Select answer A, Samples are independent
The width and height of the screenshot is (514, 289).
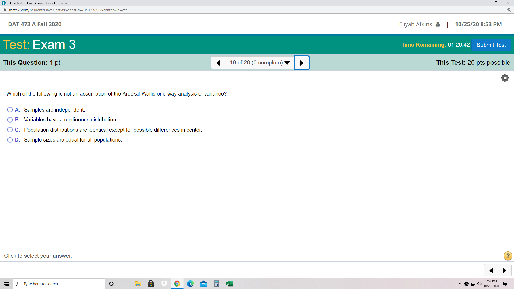tap(10, 109)
